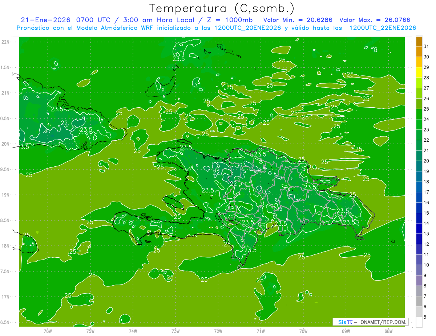Viewport: 436px width, 336px height.
Task: Click the 71W longitude axis label
Action: point(261,331)
